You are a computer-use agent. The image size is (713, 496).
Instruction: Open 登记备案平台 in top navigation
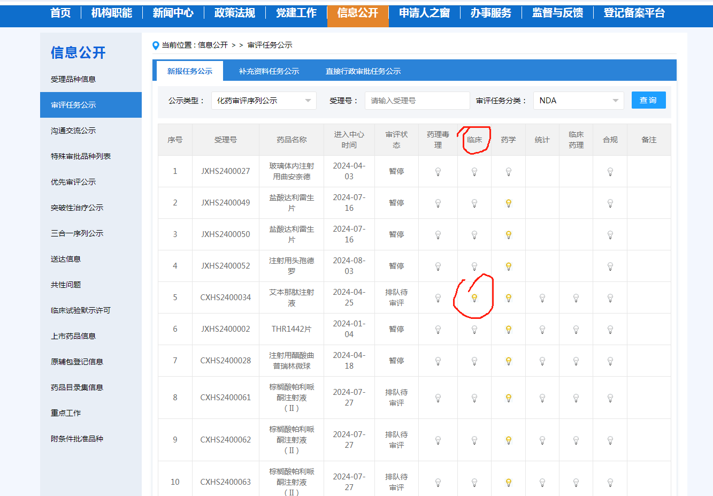point(634,13)
